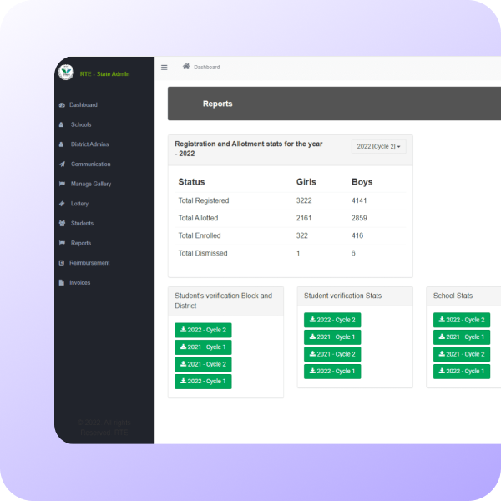Image resolution: width=501 pixels, height=501 pixels.
Task: Click the Invoices file icon in the sidebar
Action: pos(62,283)
